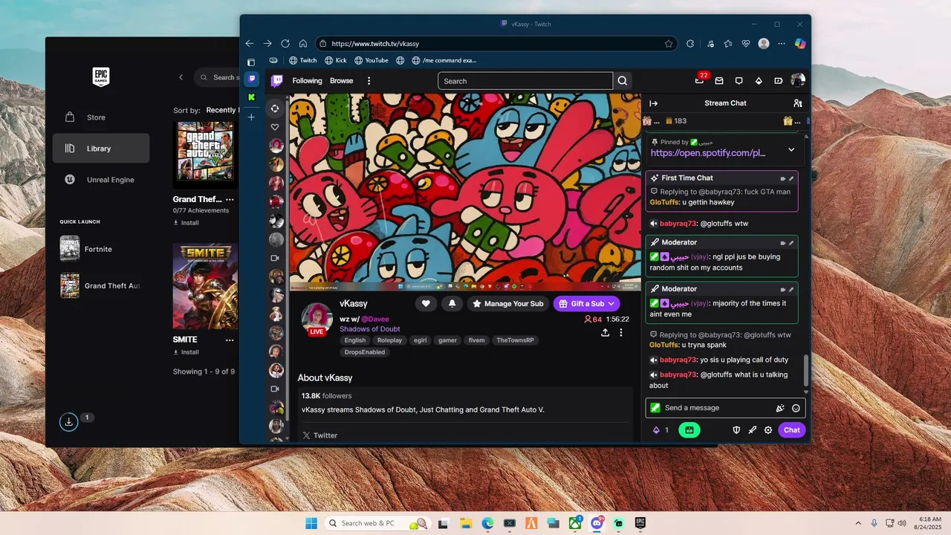Open Twitch search magnifier button
Viewport: 951px width, 535px height.
point(623,81)
